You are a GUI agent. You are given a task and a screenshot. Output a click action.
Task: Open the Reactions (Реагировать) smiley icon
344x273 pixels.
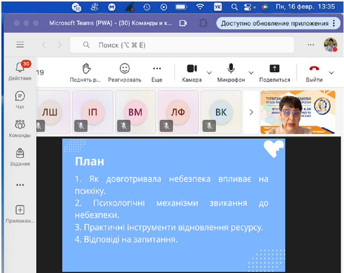(x=125, y=68)
